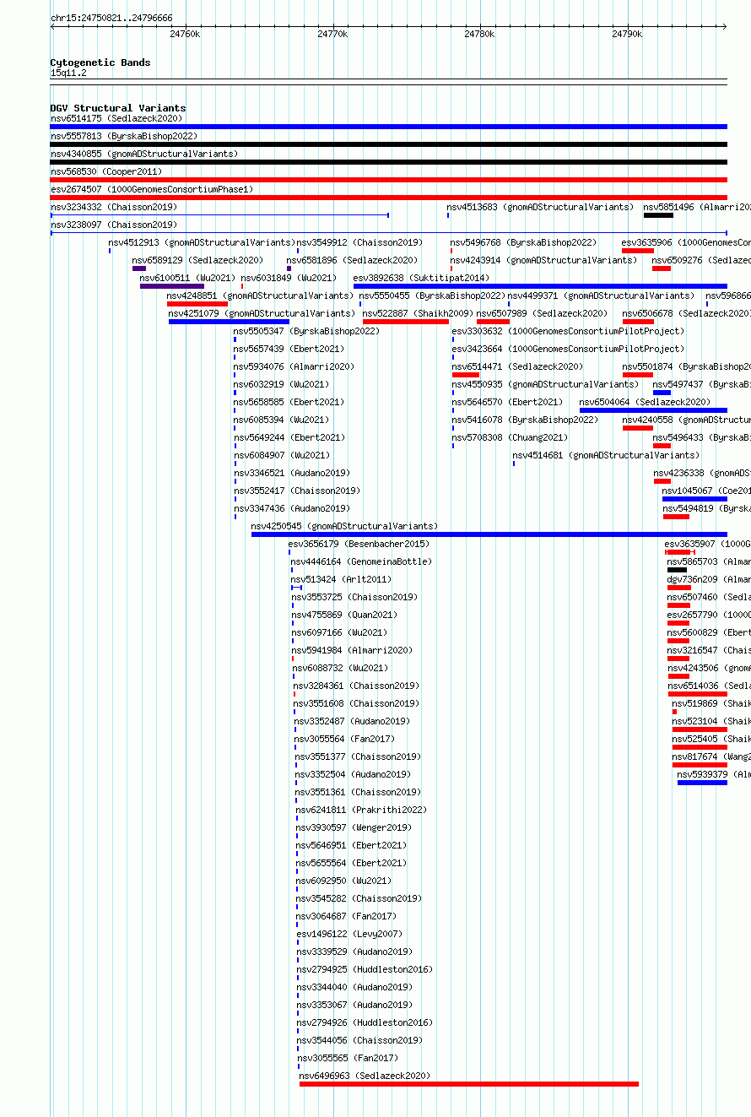The image size is (751, 1117).
Task: Click the purple bar under nsv6589129
Action: [x=139, y=268]
